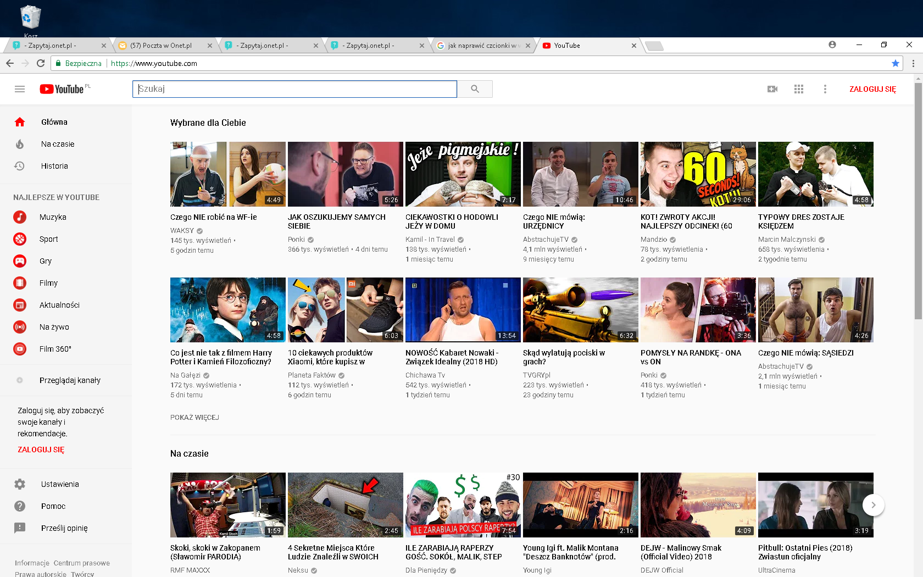Open the Chrome user profile icon
The width and height of the screenshot is (923, 577).
[x=832, y=45]
